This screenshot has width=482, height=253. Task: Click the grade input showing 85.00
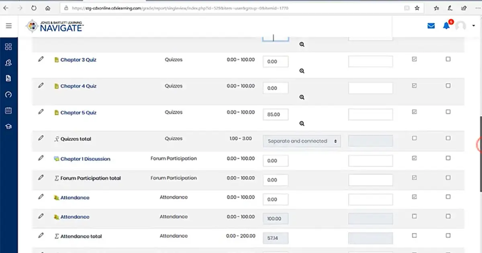[x=275, y=114]
